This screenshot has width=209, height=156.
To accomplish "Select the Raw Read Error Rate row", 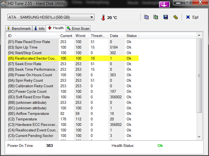I will 73,42.
